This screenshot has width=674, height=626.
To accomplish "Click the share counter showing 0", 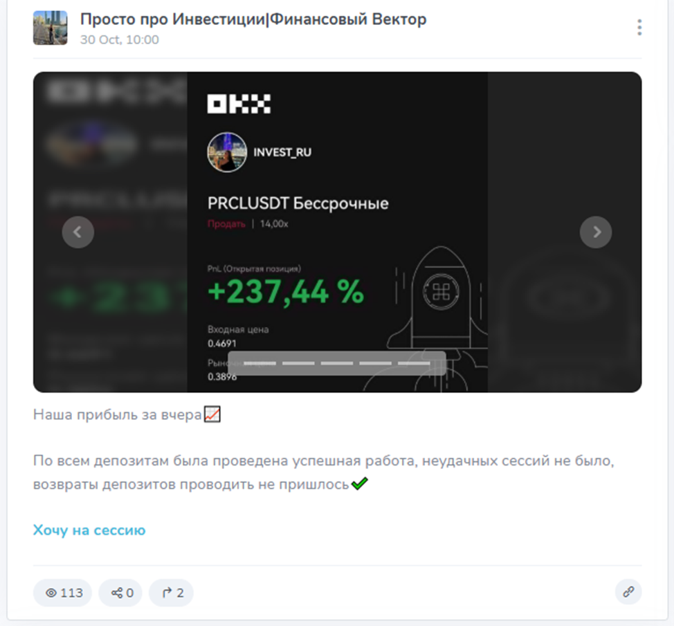I will tap(120, 593).
